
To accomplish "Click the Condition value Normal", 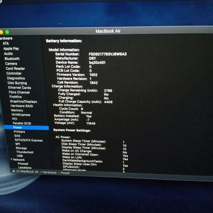I will pyautogui.click(x=86, y=113).
